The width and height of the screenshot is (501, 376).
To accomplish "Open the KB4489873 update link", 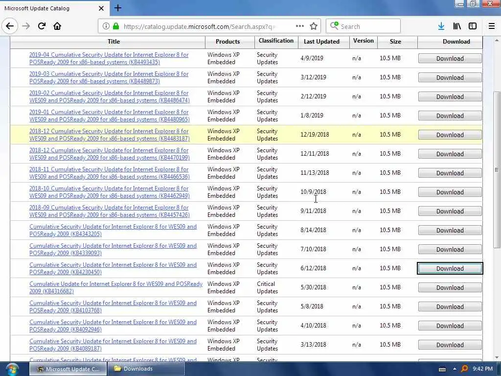I will 109,77.
